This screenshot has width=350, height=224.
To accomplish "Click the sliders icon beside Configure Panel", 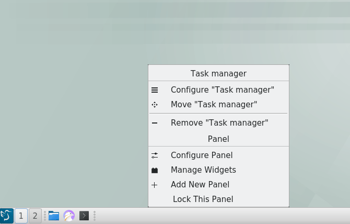I will pos(155,155).
